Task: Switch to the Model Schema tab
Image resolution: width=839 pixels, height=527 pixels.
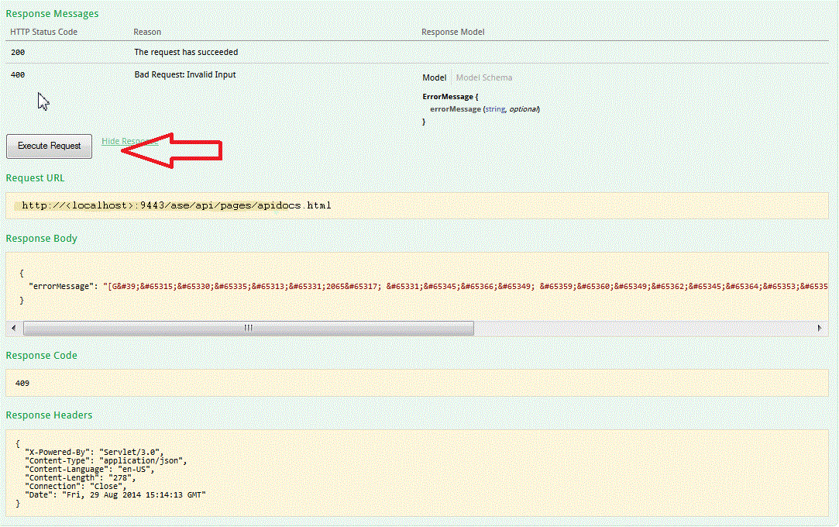Action: [x=483, y=77]
